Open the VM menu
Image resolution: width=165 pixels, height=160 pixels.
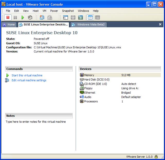pos(44,11)
